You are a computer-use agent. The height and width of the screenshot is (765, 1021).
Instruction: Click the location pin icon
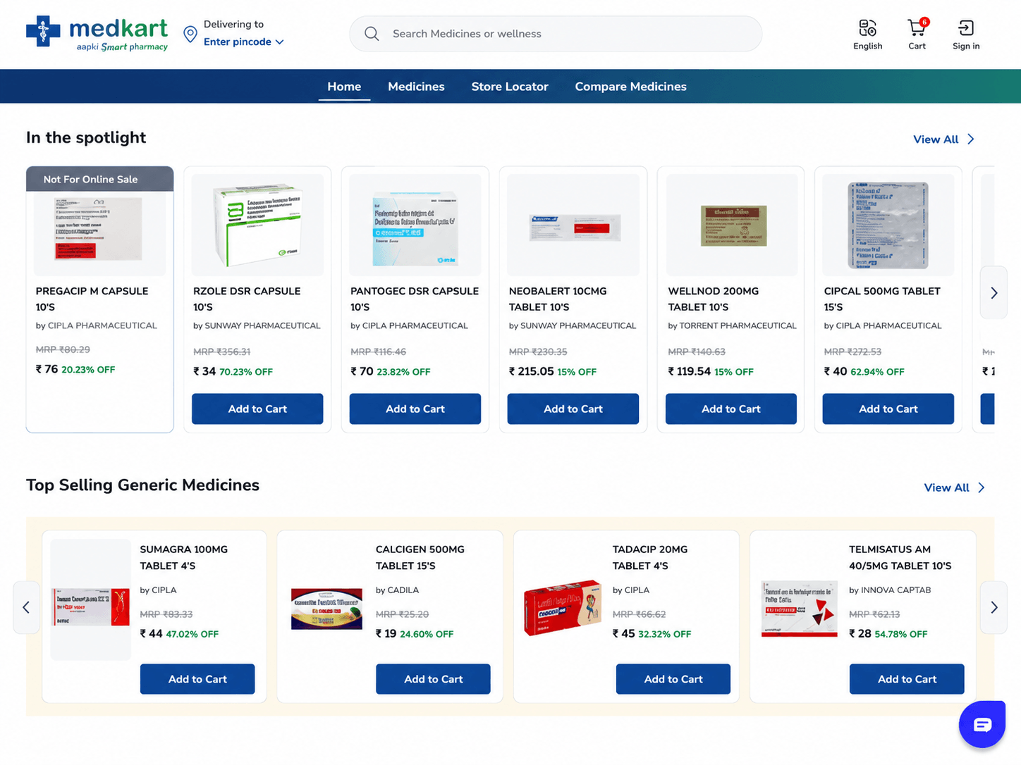coord(190,34)
